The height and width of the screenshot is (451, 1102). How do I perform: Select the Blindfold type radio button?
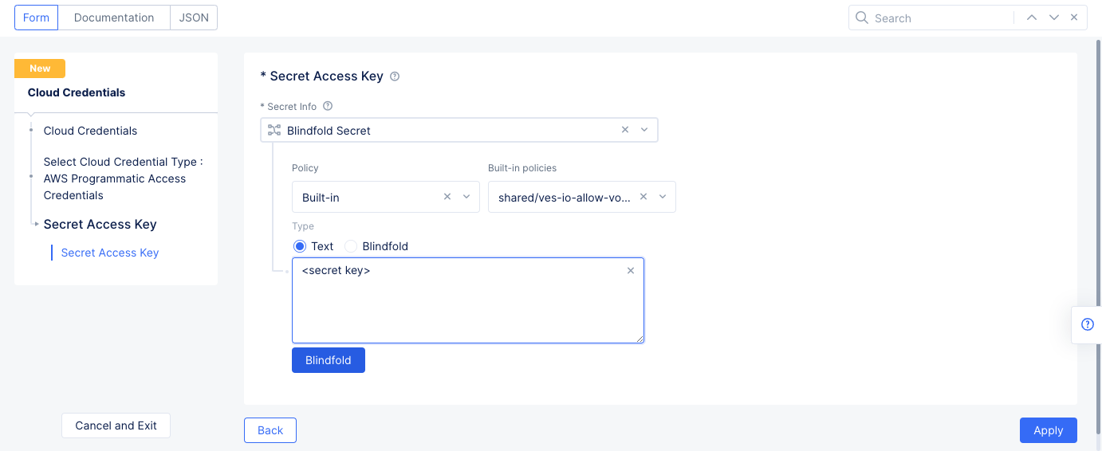pyautogui.click(x=351, y=246)
